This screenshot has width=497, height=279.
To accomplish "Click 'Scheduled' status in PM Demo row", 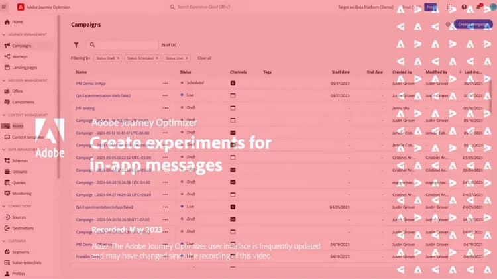I will tap(195, 83).
